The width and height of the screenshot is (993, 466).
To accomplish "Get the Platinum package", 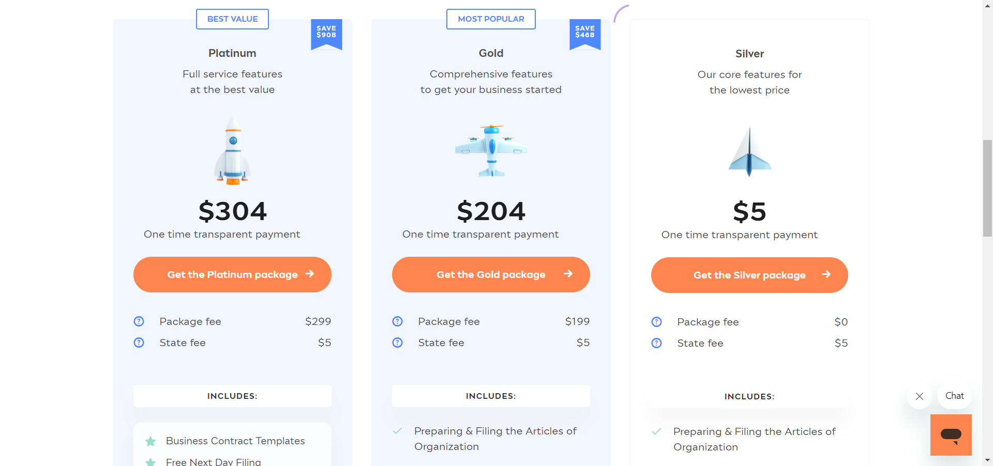I will [232, 274].
